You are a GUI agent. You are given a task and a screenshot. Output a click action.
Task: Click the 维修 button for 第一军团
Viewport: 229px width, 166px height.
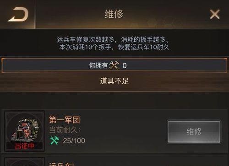[x=194, y=132]
